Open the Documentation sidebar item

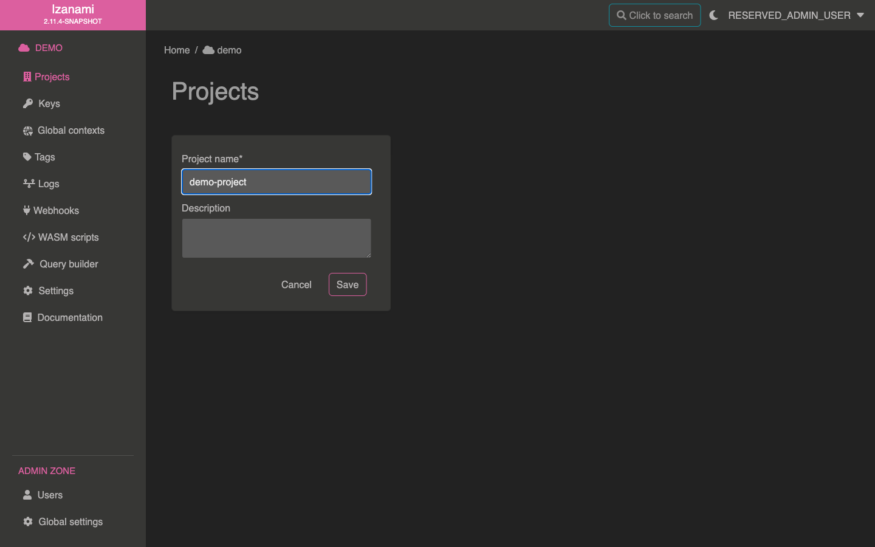pos(69,317)
